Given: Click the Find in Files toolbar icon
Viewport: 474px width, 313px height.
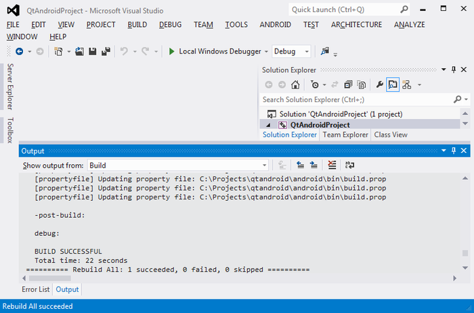Looking at the screenshot, I should (x=325, y=51).
